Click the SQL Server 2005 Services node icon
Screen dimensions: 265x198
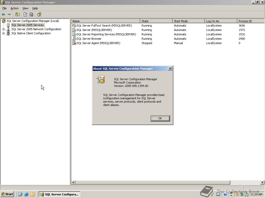(8, 25)
